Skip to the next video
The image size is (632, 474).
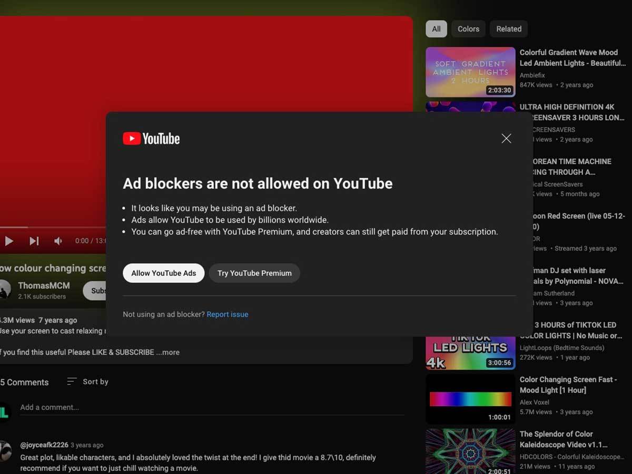[x=34, y=241]
